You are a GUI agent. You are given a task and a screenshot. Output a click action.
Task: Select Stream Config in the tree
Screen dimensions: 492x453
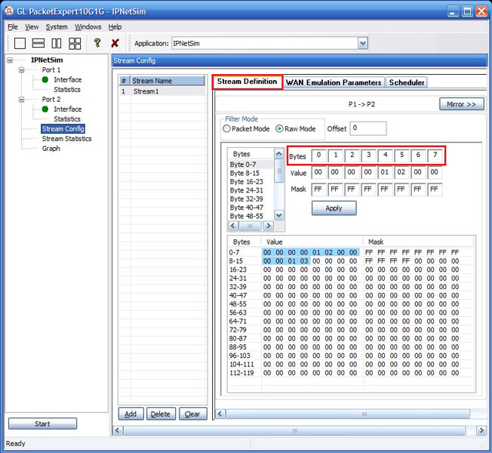63,128
